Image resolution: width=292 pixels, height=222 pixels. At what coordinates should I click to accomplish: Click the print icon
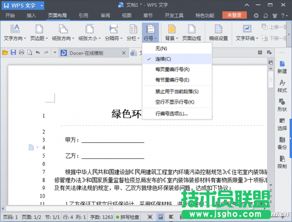click(21, 52)
